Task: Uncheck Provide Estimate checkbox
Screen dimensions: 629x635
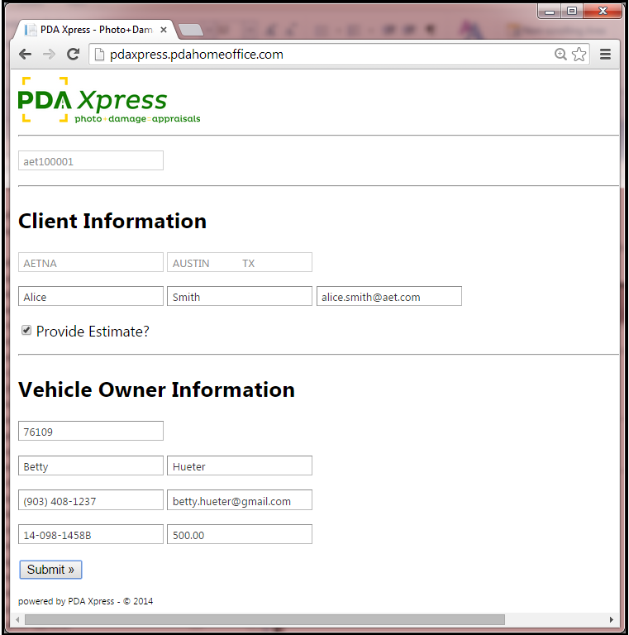Action: (26, 331)
